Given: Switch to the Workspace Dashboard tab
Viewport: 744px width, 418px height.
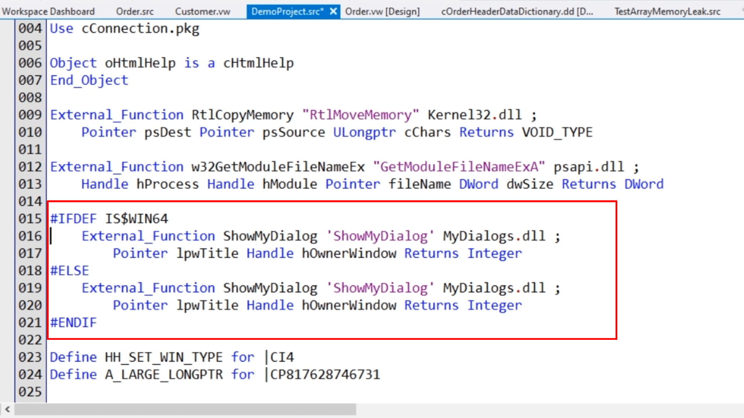Looking at the screenshot, I should coord(48,12).
